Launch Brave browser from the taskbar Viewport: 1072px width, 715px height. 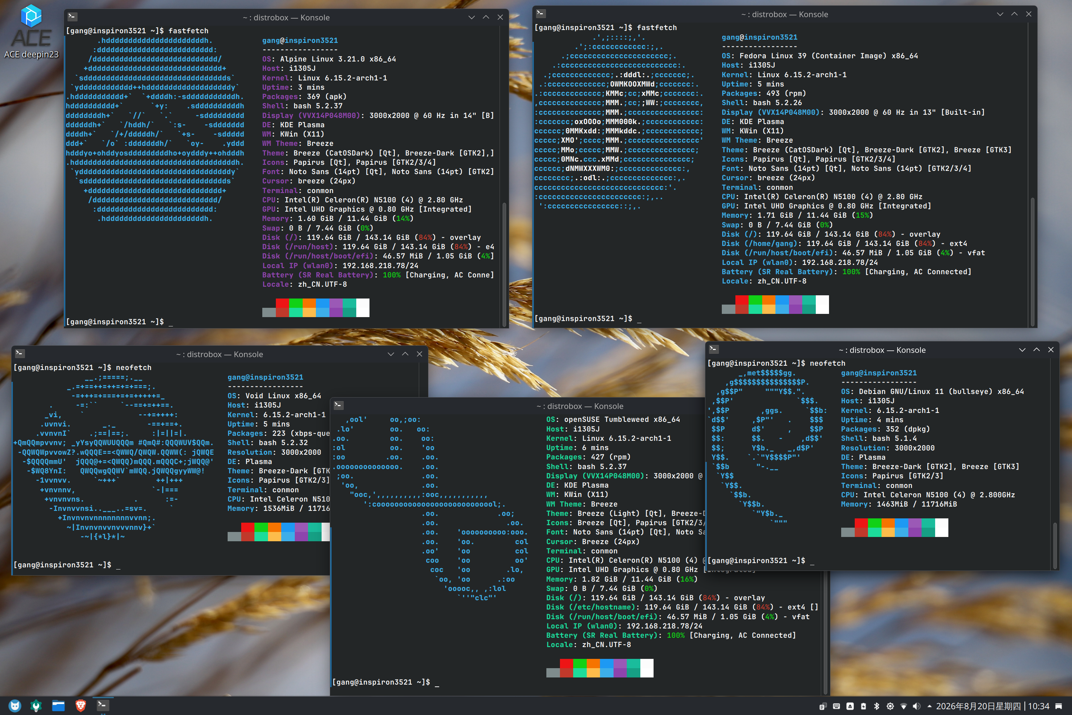81,706
